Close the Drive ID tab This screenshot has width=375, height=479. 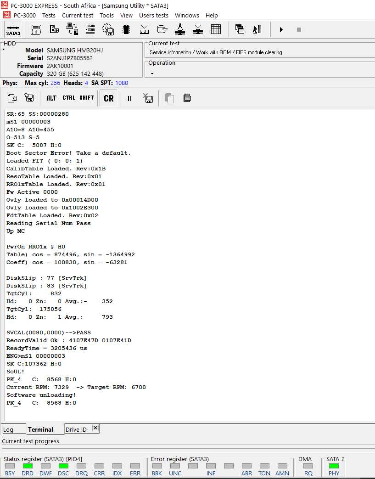pos(95,428)
